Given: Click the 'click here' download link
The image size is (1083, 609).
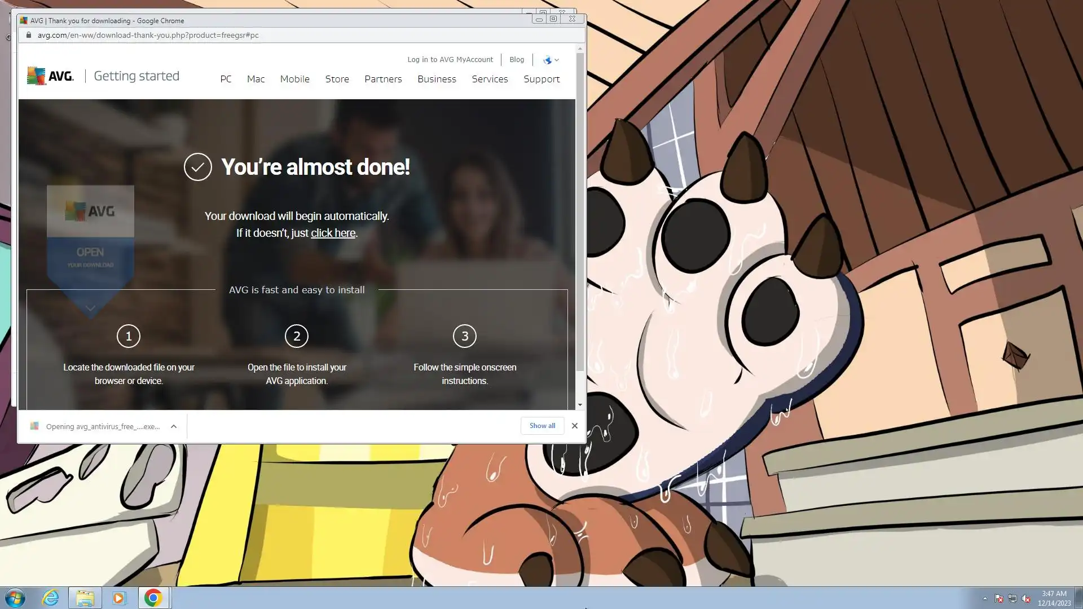Looking at the screenshot, I should pos(333,233).
